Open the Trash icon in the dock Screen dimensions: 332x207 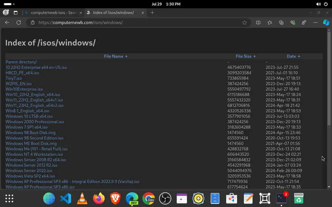click(299, 198)
